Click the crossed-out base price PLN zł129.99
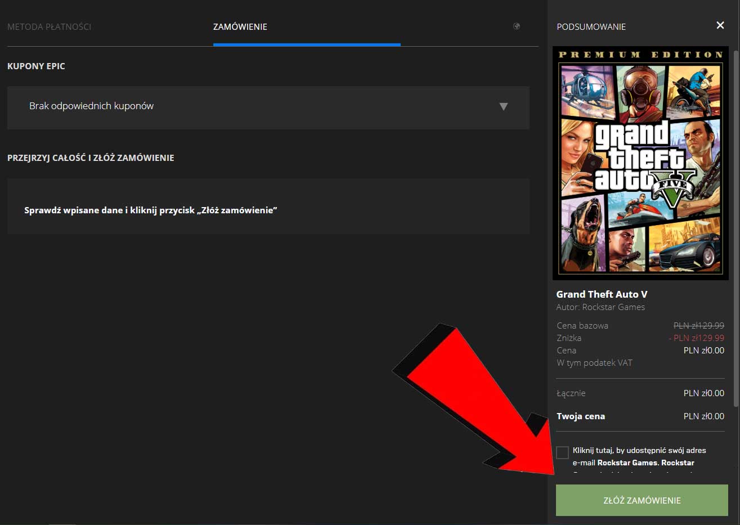The image size is (740, 525). tap(698, 325)
